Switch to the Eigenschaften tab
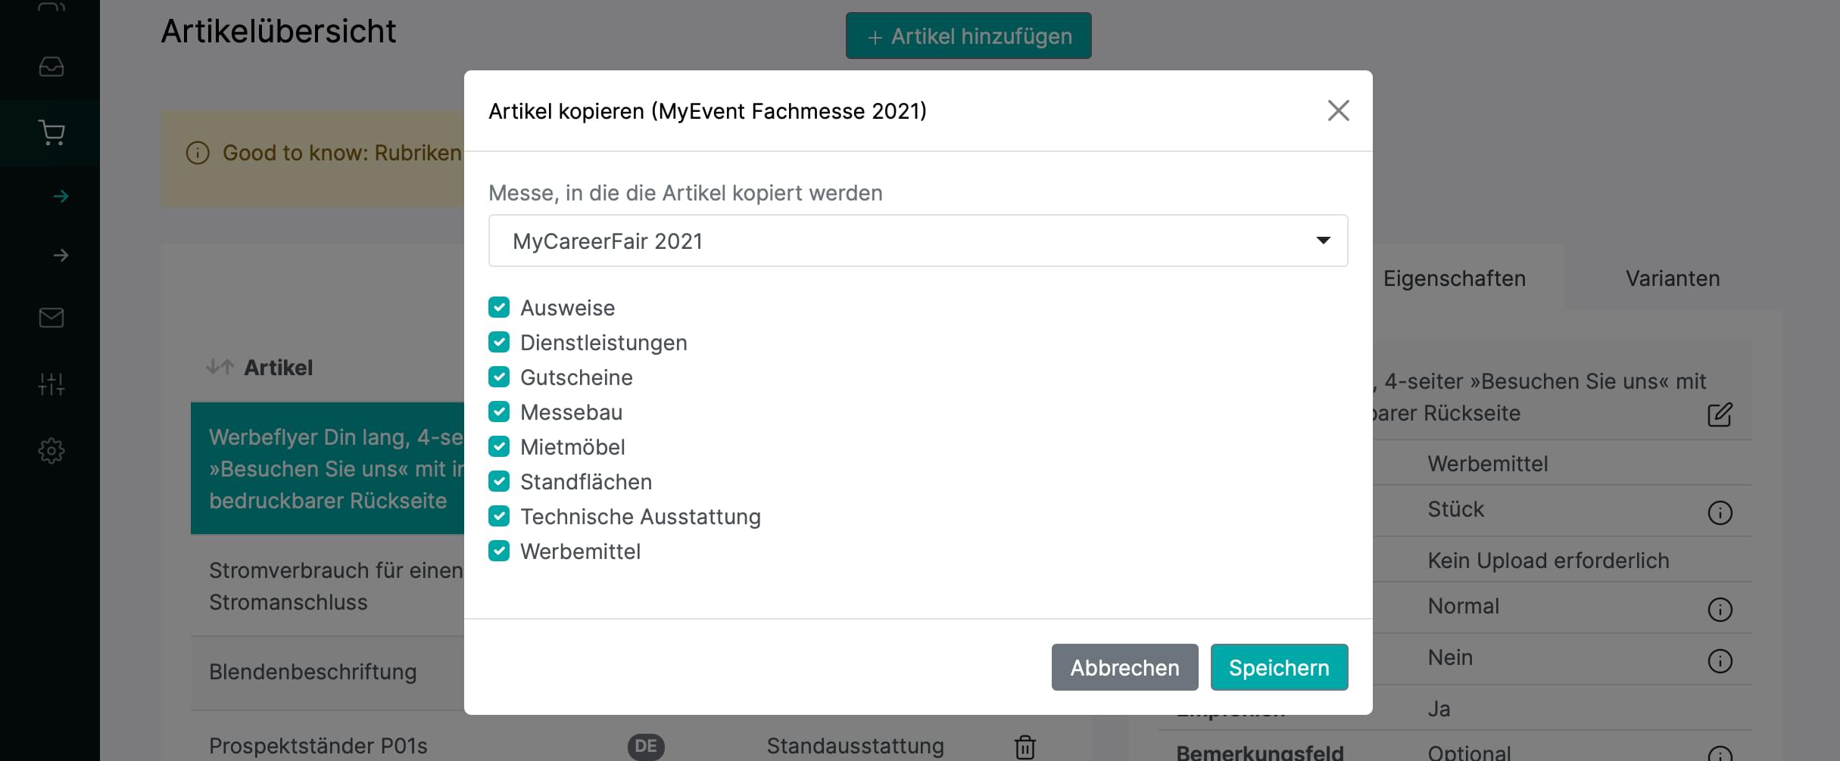The width and height of the screenshot is (1840, 761). click(1454, 278)
